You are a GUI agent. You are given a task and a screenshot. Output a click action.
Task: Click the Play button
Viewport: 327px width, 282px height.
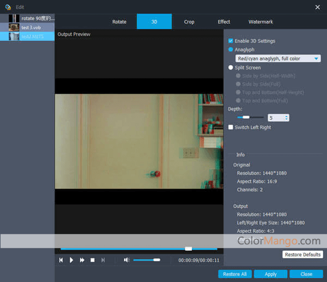(x=71, y=260)
